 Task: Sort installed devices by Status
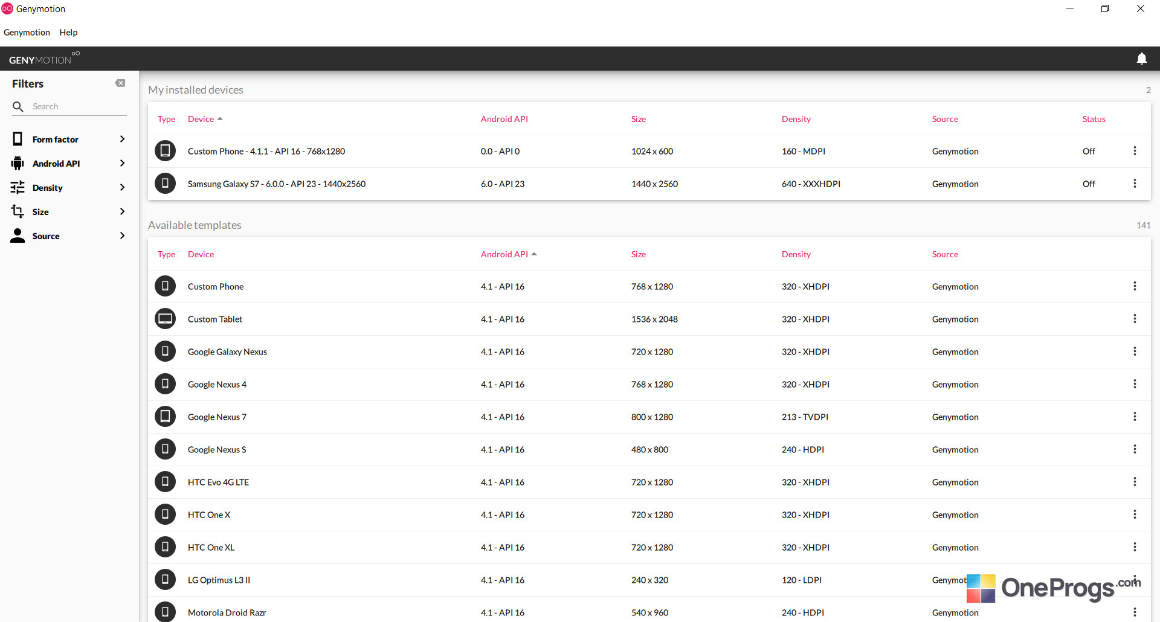pos(1094,119)
